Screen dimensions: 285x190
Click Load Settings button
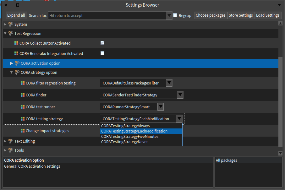(x=268, y=15)
